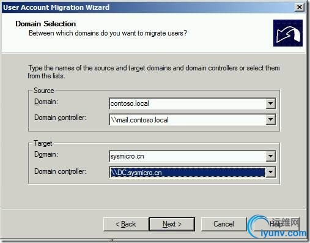
Task: Go back with the Back button
Action: [x=126, y=224]
